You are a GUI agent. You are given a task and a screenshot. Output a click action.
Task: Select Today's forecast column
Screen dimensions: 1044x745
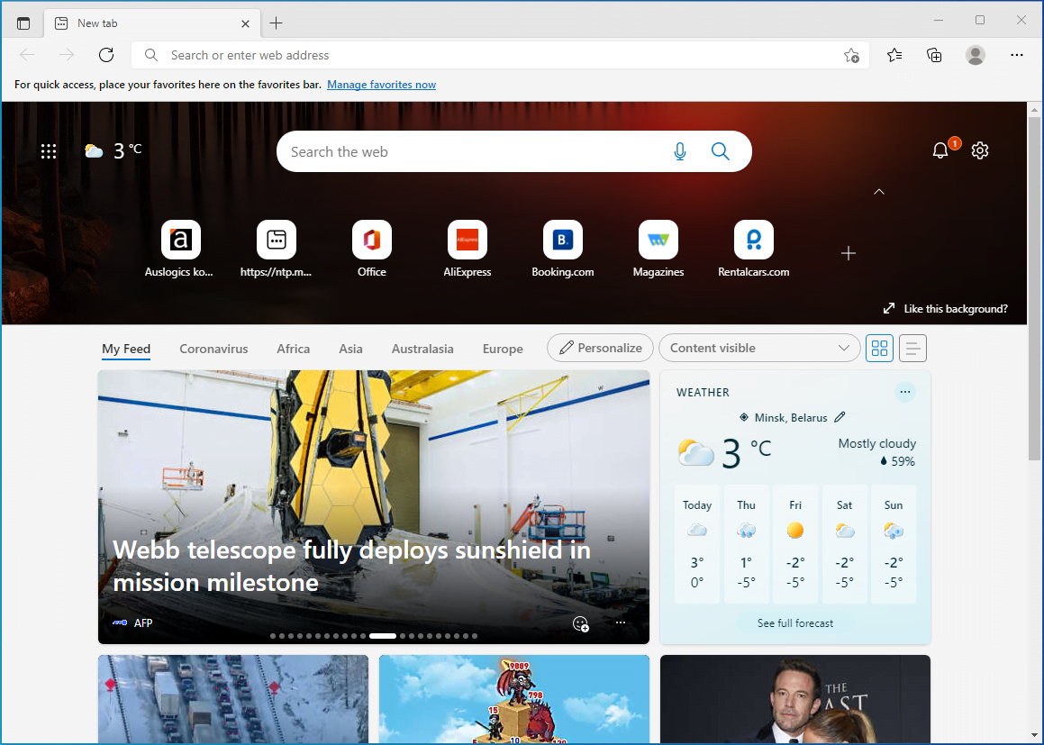697,544
